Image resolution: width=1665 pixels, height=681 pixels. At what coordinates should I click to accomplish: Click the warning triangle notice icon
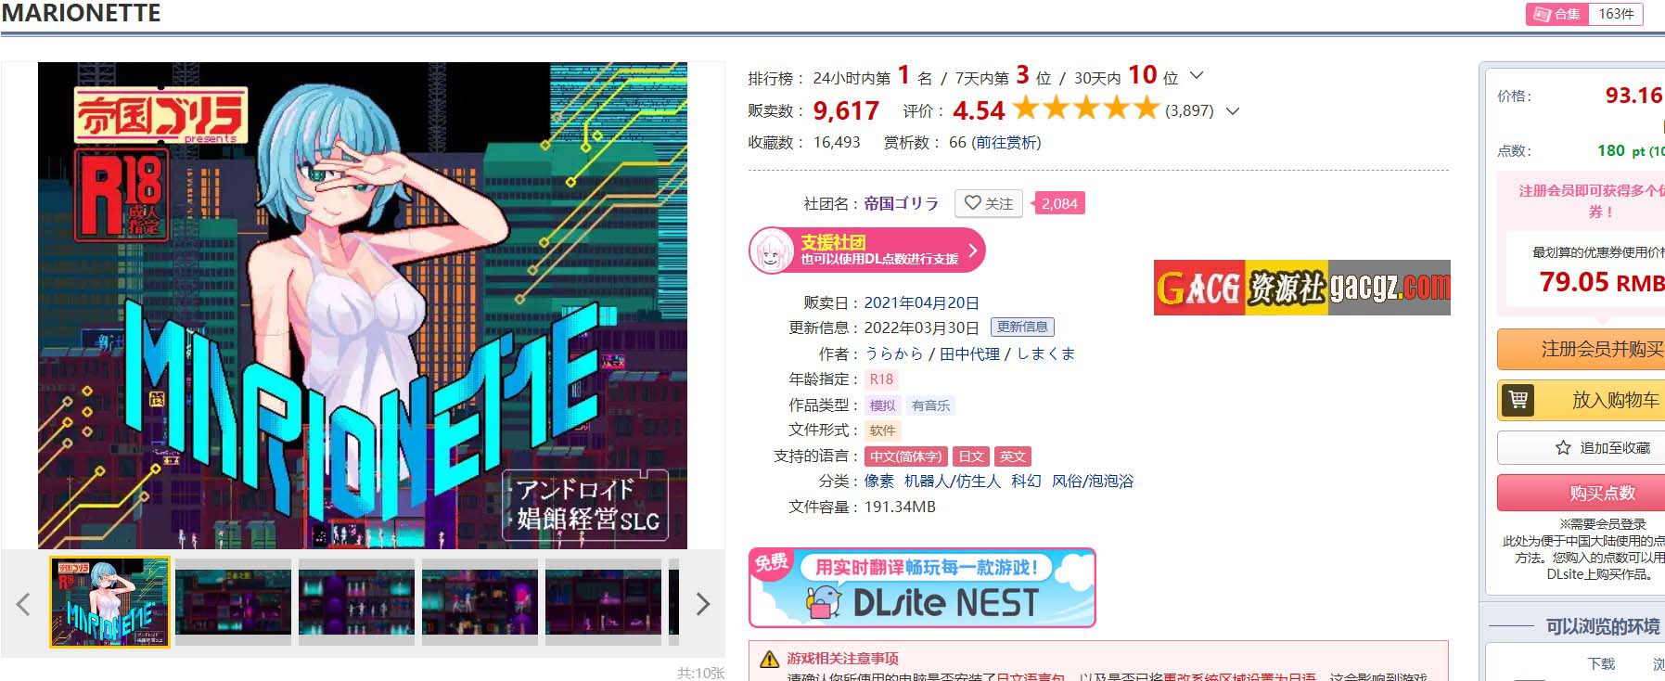(769, 660)
